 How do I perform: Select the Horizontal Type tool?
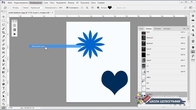click(x=3, y=88)
